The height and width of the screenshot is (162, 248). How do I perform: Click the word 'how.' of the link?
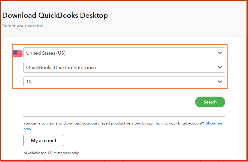28,129
